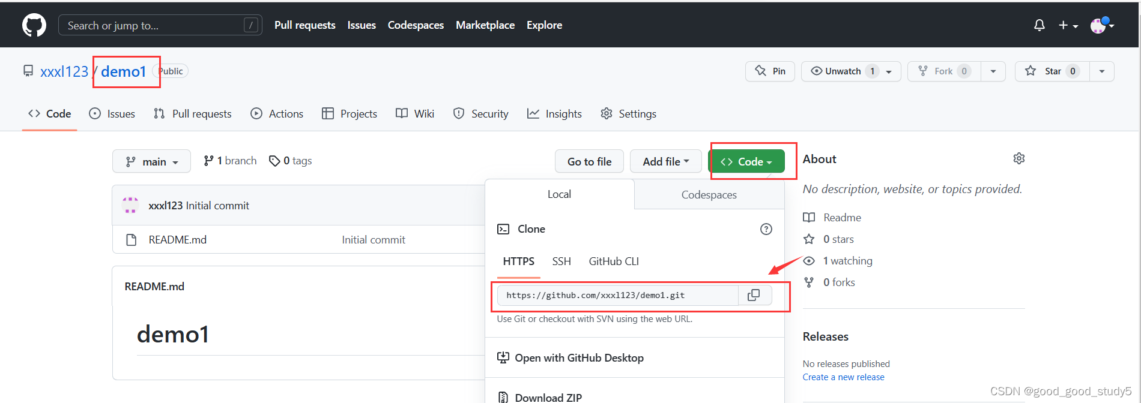Open the Unwatch options dropdown caret
The height and width of the screenshot is (403, 1141).
click(x=889, y=71)
